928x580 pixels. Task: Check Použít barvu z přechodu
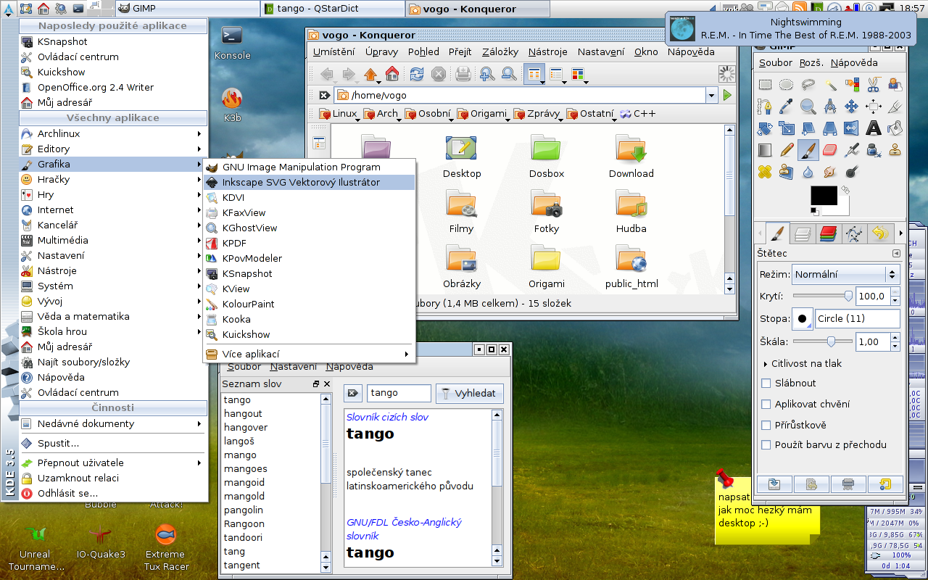pos(766,444)
